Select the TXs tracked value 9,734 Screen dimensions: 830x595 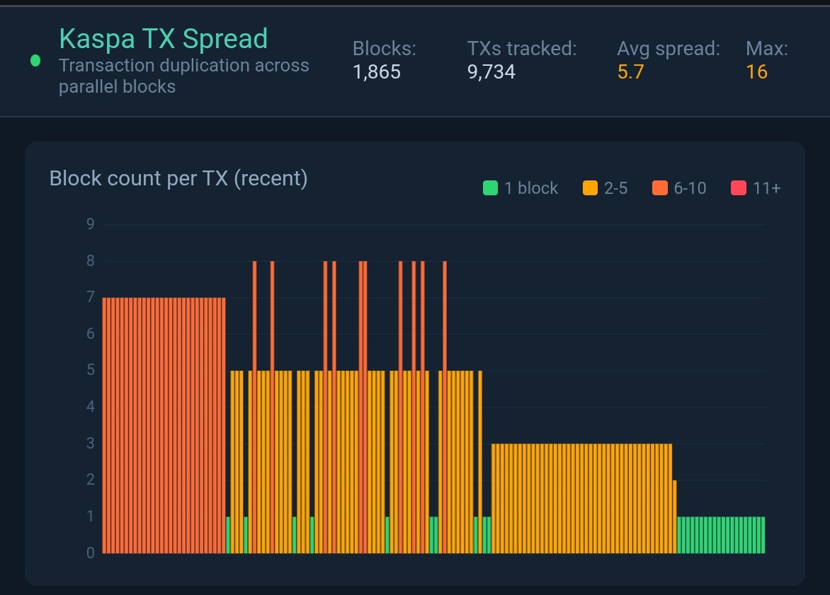coord(491,72)
